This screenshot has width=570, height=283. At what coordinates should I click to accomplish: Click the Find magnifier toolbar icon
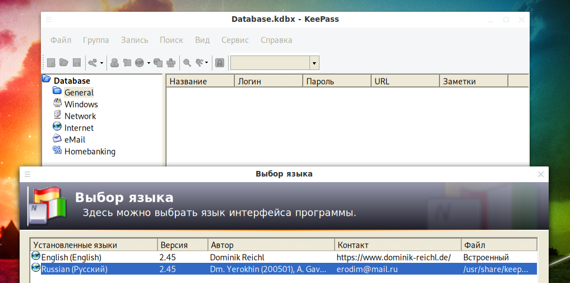[x=187, y=63]
